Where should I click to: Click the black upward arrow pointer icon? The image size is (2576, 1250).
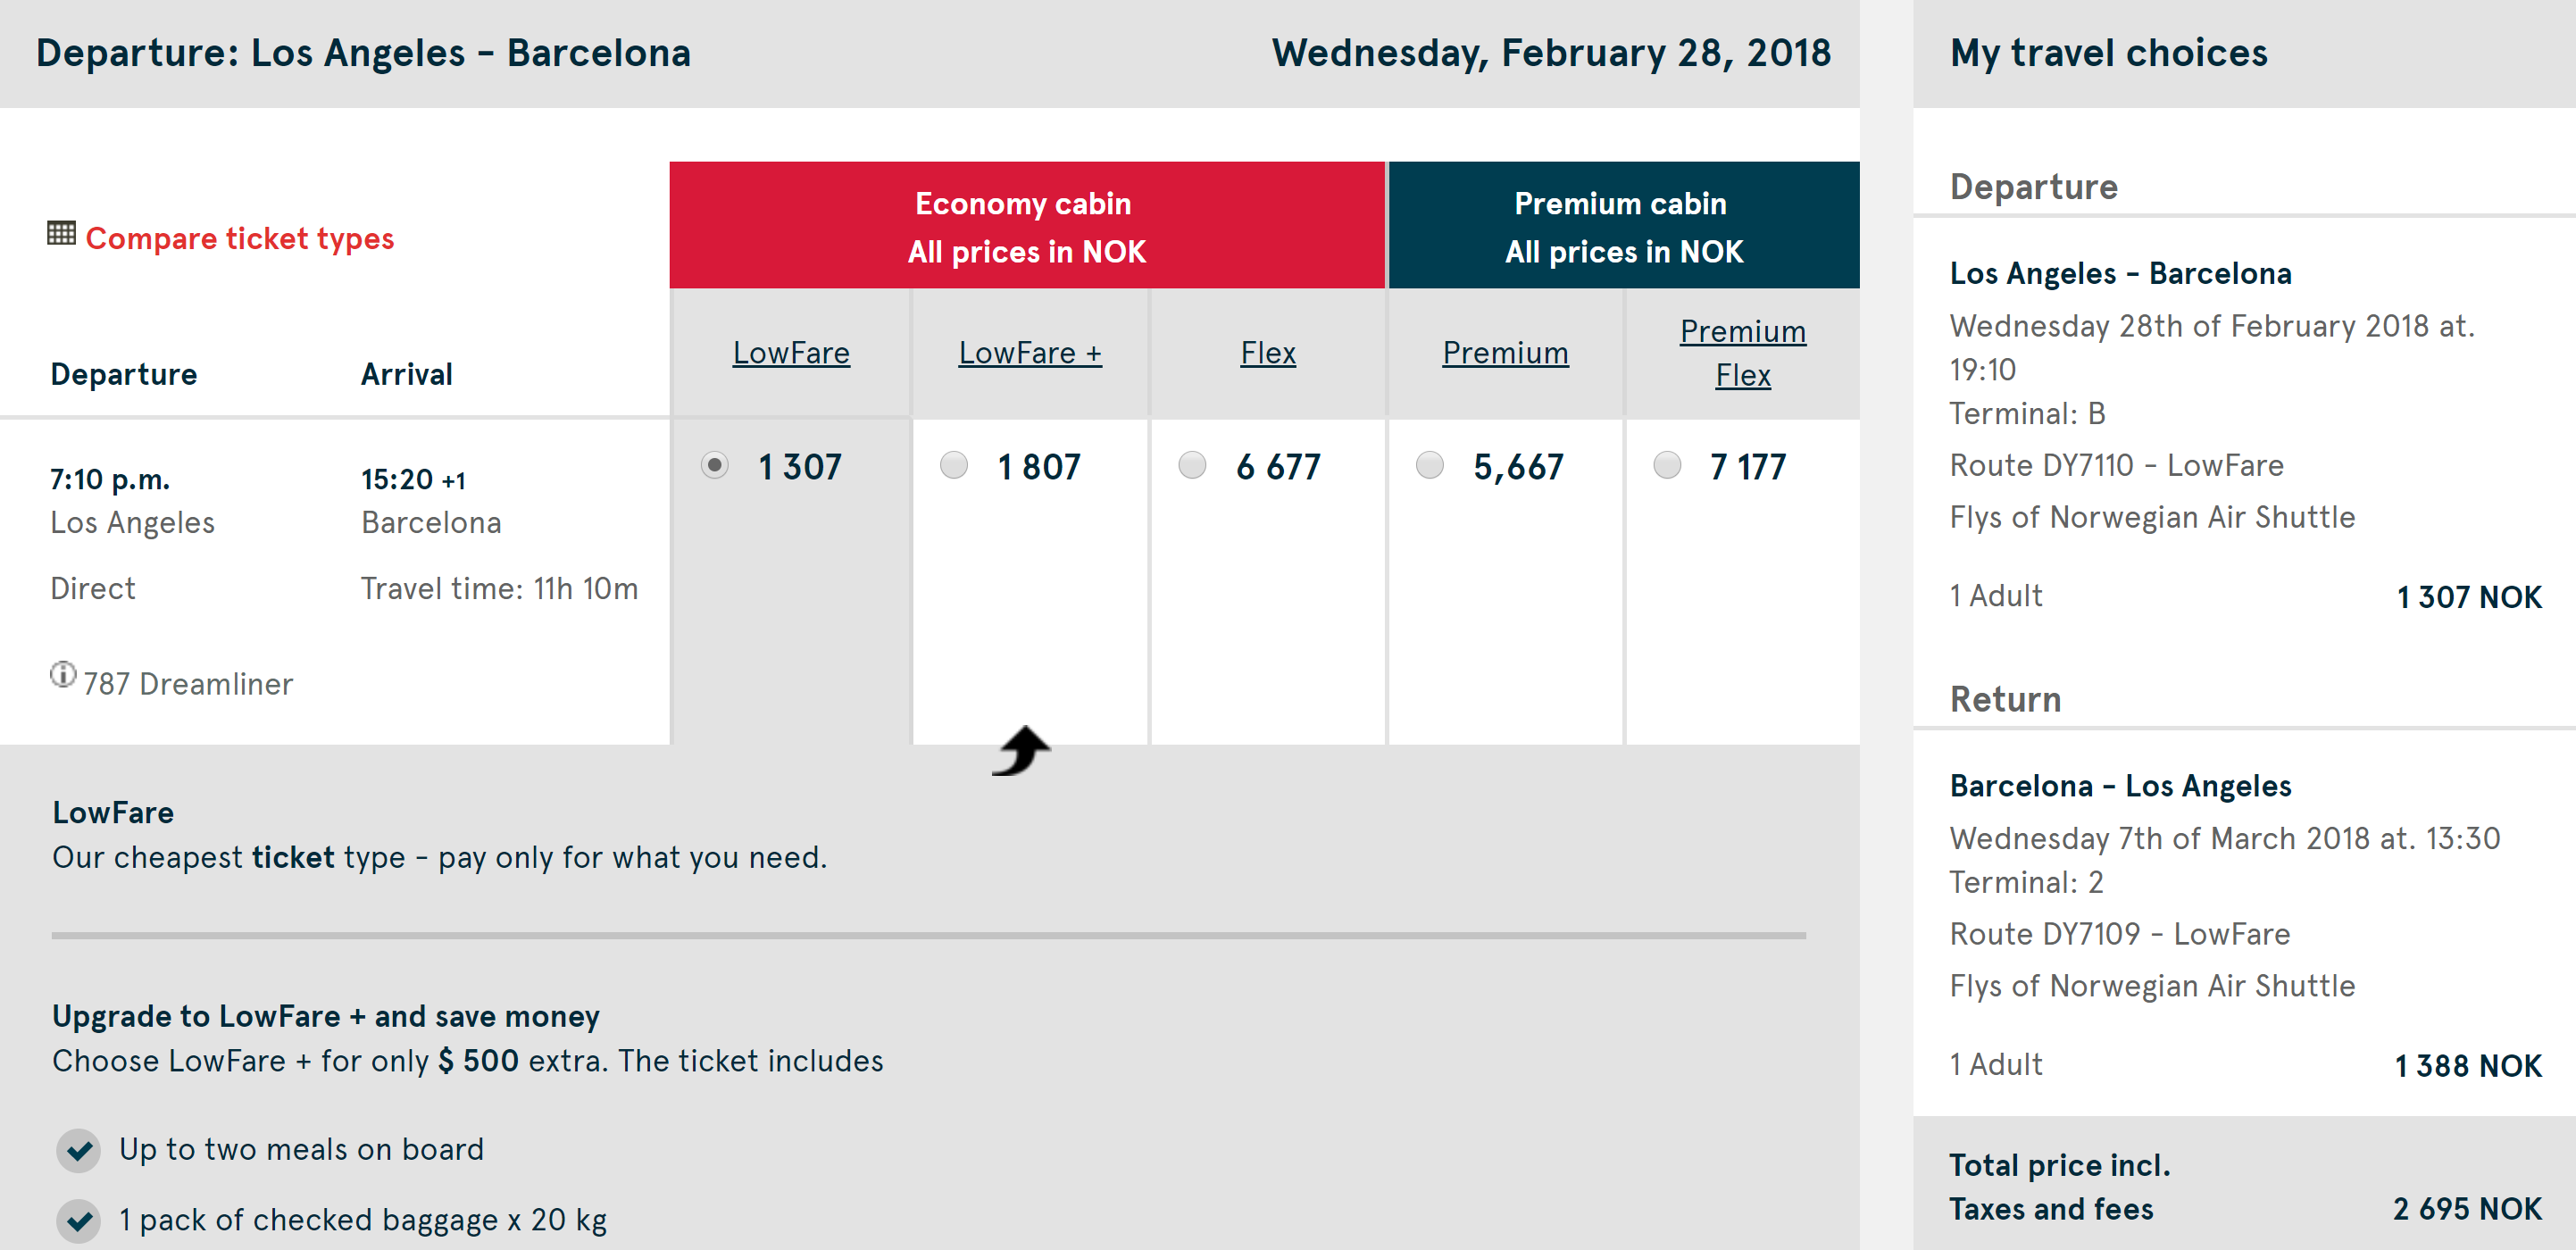coord(1021,750)
